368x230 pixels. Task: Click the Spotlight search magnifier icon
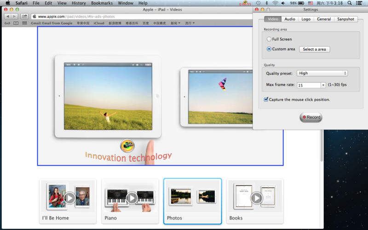point(351,3)
